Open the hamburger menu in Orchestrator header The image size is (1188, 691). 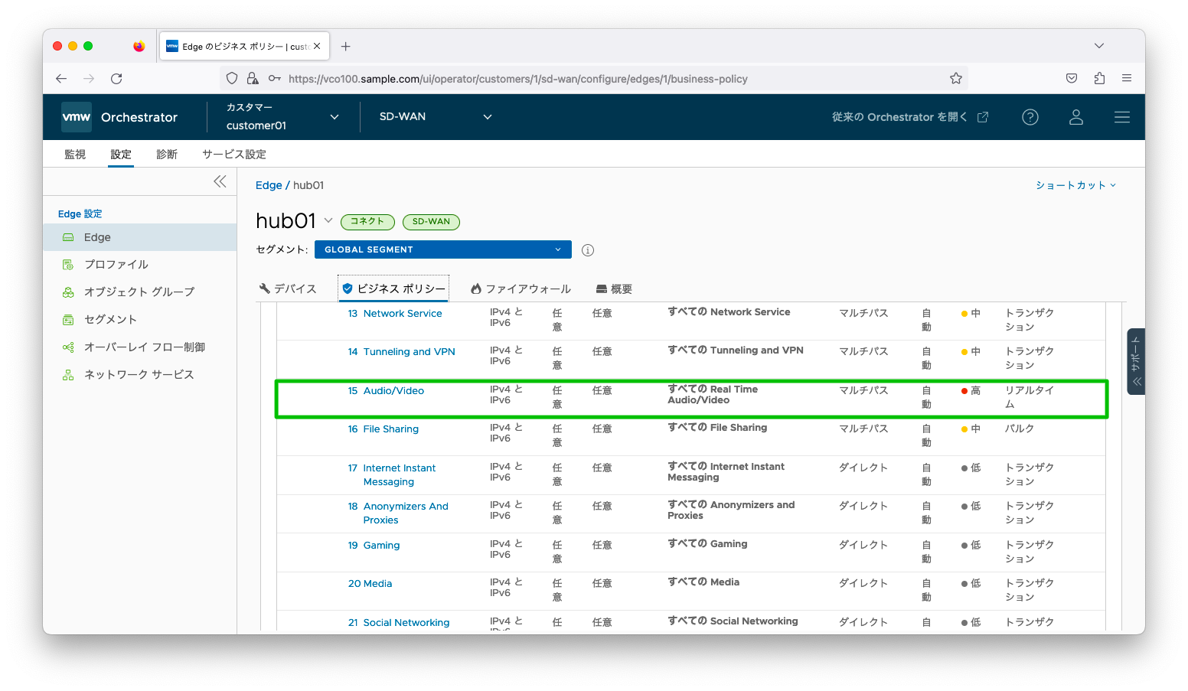pos(1122,117)
